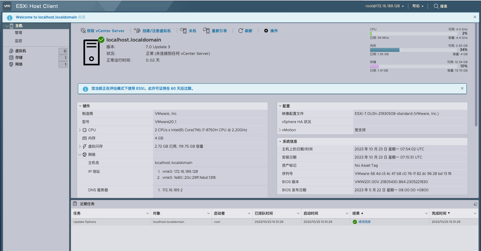Open Storage in the navigator
Viewport: 481px width, 251px height.
tap(19, 58)
